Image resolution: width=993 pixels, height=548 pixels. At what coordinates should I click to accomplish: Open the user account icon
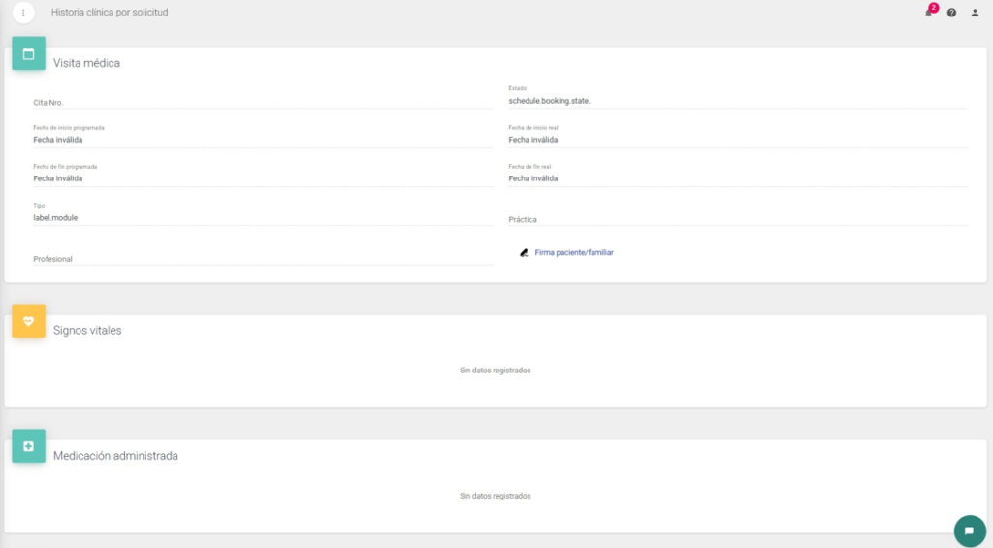975,13
